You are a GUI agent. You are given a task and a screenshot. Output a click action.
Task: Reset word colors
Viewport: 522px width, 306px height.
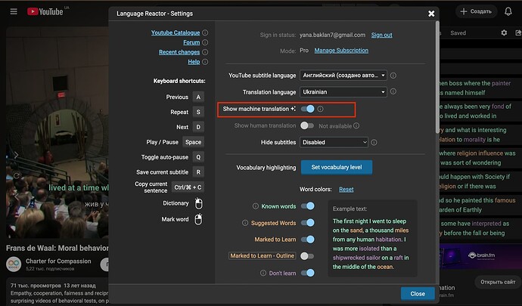pos(346,189)
